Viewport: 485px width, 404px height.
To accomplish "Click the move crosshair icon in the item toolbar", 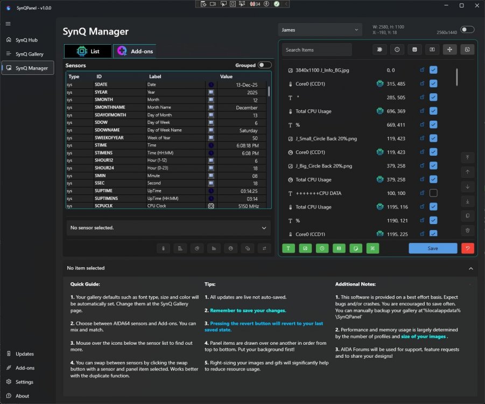I will point(449,50).
